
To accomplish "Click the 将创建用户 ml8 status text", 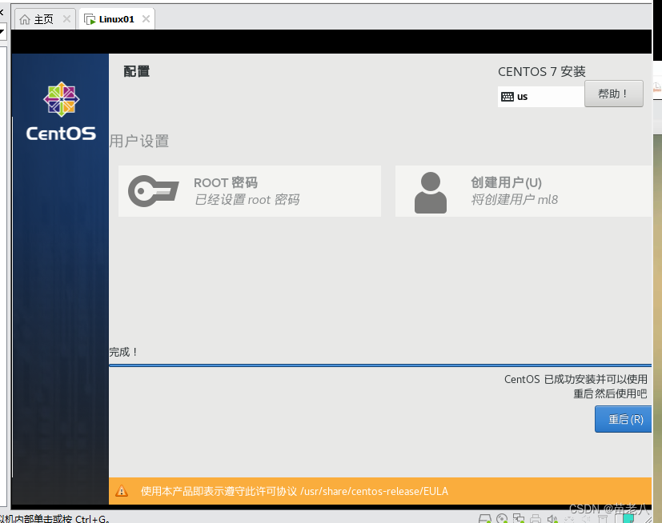I will coord(514,199).
